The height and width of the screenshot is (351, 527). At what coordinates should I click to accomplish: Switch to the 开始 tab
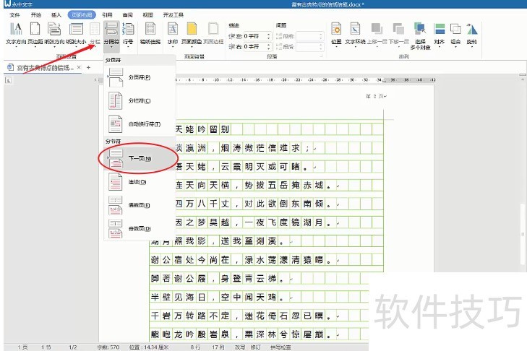click(36, 14)
